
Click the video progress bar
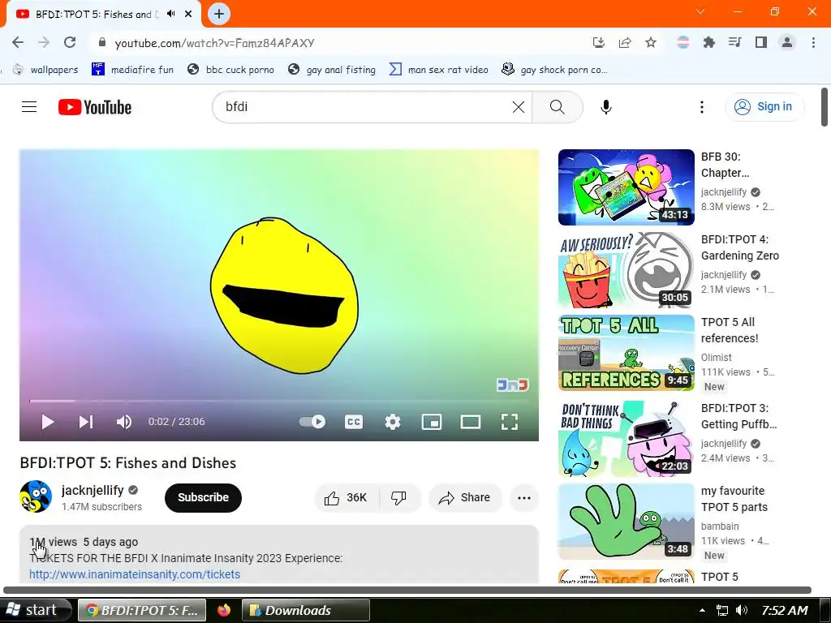click(x=279, y=401)
